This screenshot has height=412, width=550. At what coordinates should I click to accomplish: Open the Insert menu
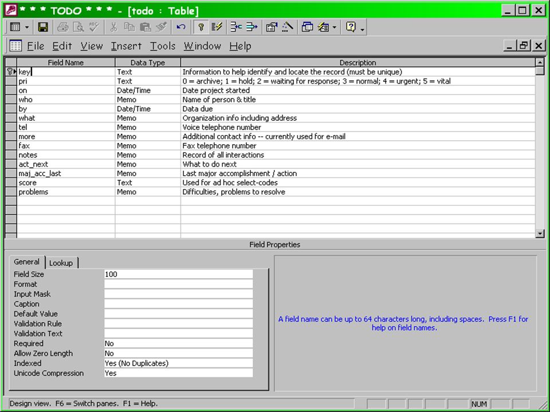point(126,46)
